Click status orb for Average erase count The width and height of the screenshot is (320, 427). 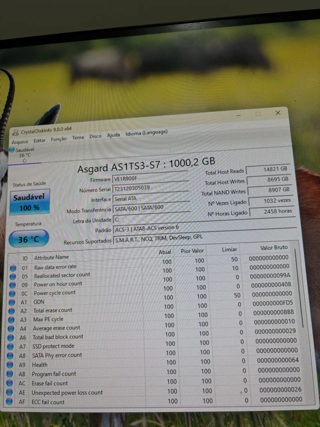pos(11,329)
